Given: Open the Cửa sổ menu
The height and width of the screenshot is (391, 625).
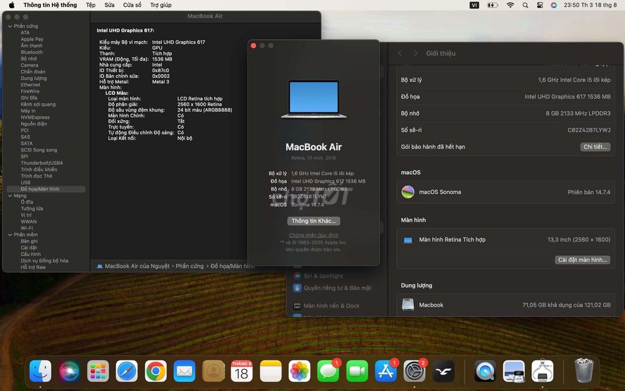Looking at the screenshot, I should click(132, 5).
